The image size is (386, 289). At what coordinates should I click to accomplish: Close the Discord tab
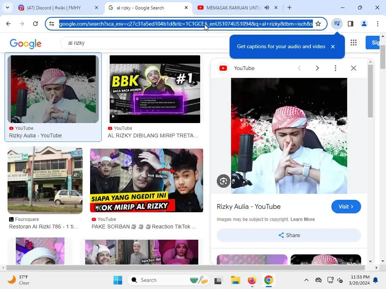pyautogui.click(x=96, y=8)
